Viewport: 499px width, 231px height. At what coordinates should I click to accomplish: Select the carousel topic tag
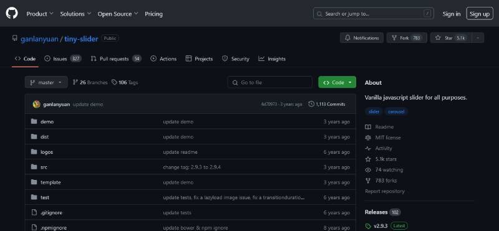tap(396, 112)
